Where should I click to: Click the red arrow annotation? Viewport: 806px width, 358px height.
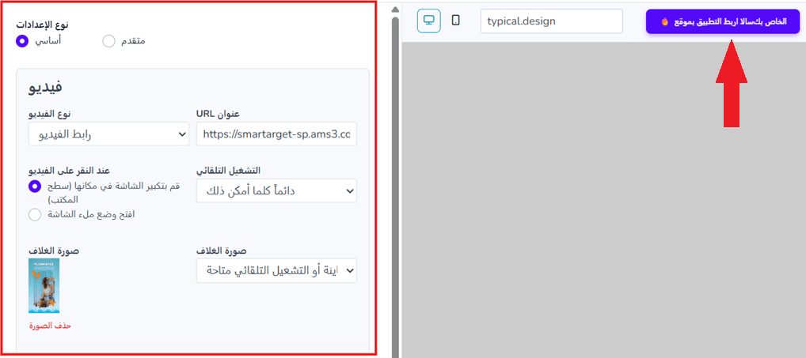click(x=731, y=84)
